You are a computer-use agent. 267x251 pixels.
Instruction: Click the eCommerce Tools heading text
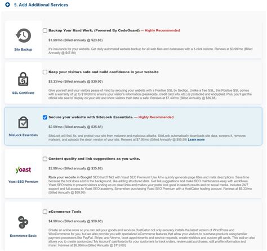click(65, 212)
